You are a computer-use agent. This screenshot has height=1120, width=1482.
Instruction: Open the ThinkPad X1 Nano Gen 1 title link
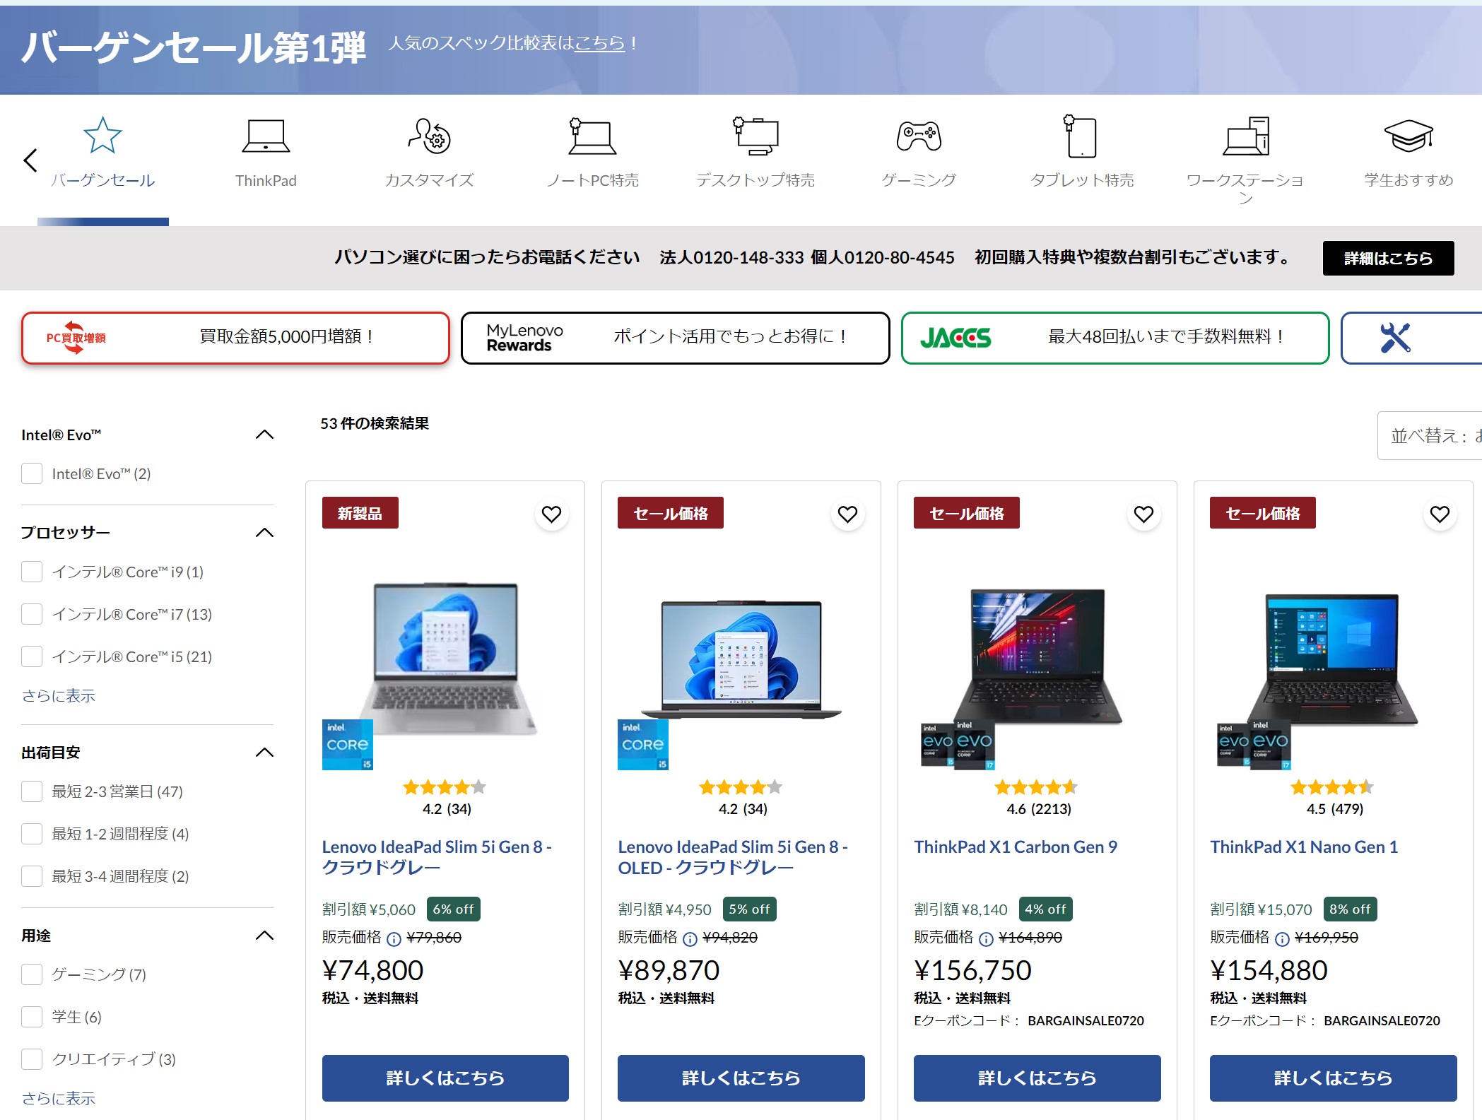coord(1304,847)
